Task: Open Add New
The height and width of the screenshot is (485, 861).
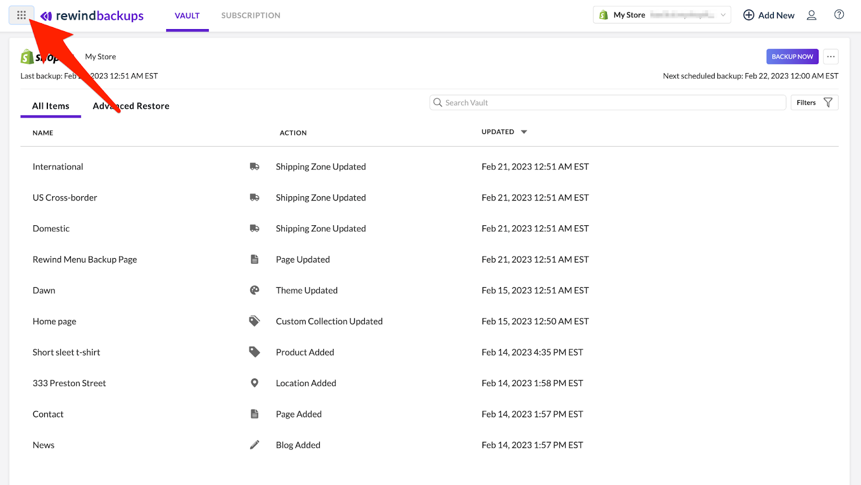Action: 768,15
